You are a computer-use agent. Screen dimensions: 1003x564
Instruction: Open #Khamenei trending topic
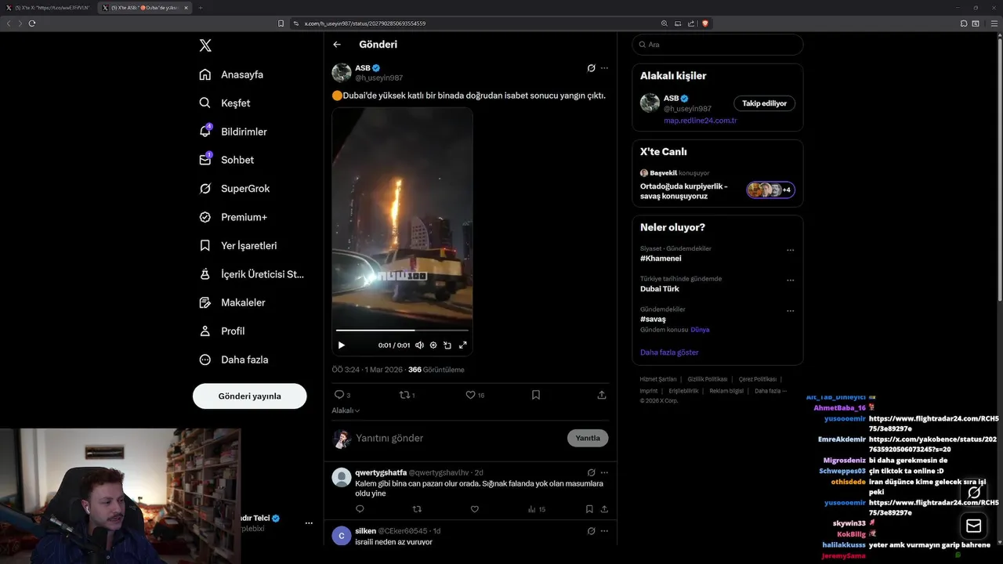point(661,258)
